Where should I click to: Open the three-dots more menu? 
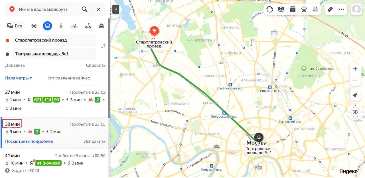click(x=342, y=9)
